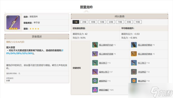Click the 特工祭刀 material icon

point(134,63)
